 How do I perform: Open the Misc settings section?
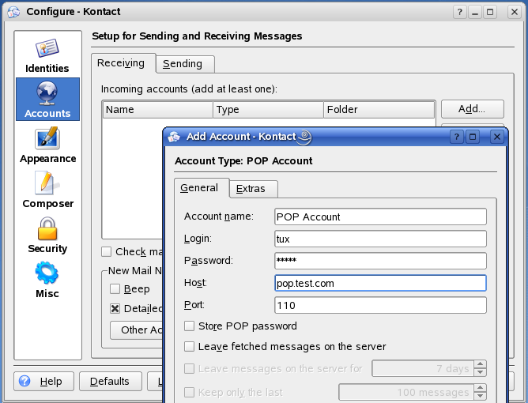point(47,280)
